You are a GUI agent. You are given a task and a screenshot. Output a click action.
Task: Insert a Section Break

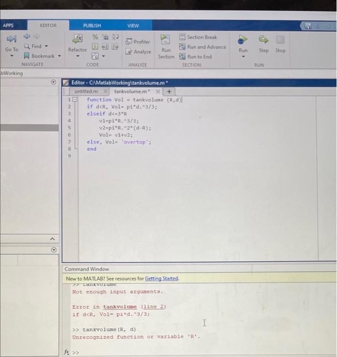pos(198,37)
